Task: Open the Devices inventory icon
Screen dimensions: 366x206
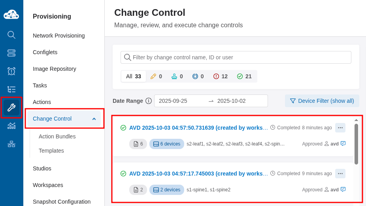Action: tap(11, 53)
